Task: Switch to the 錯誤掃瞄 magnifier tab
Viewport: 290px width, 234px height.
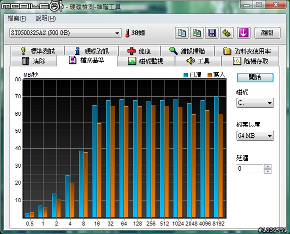Action: [187, 51]
